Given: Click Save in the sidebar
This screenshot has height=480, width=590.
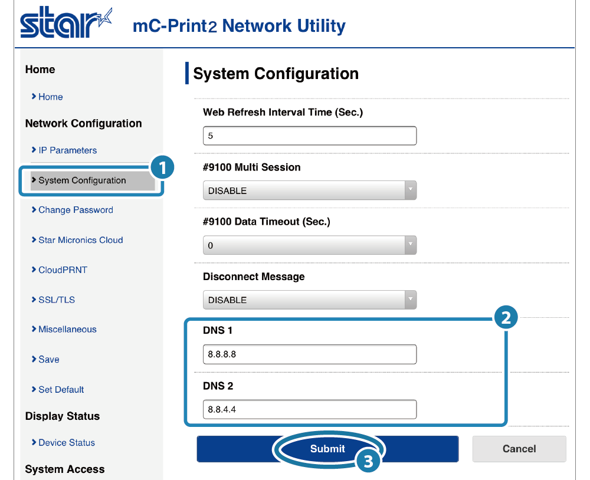Looking at the screenshot, I should (48, 359).
